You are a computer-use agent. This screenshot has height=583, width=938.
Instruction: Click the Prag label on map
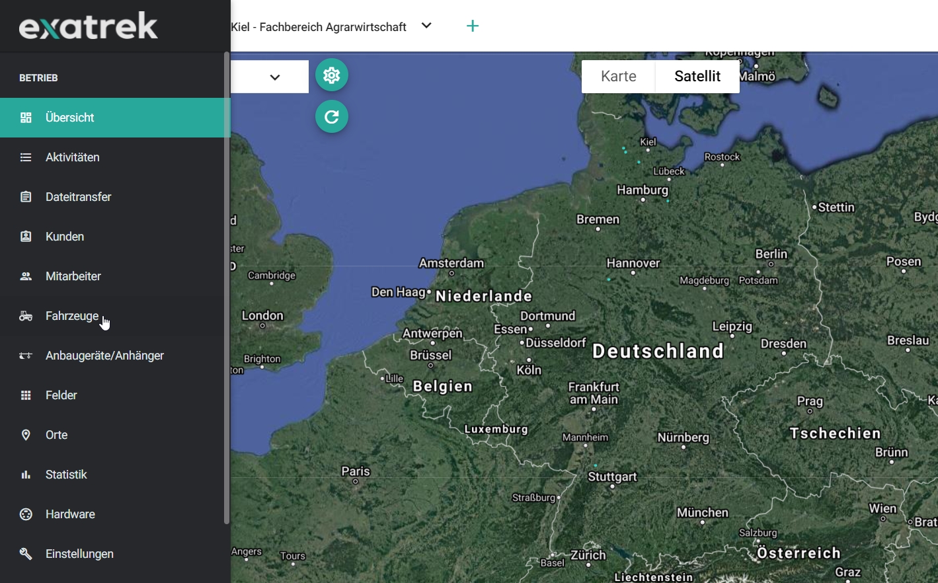[810, 401]
